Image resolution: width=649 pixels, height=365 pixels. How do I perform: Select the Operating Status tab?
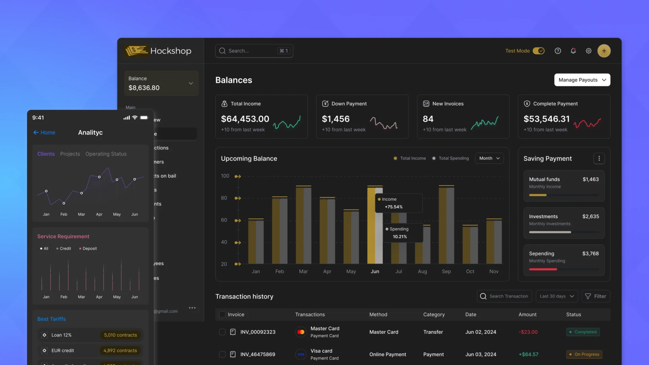point(106,154)
